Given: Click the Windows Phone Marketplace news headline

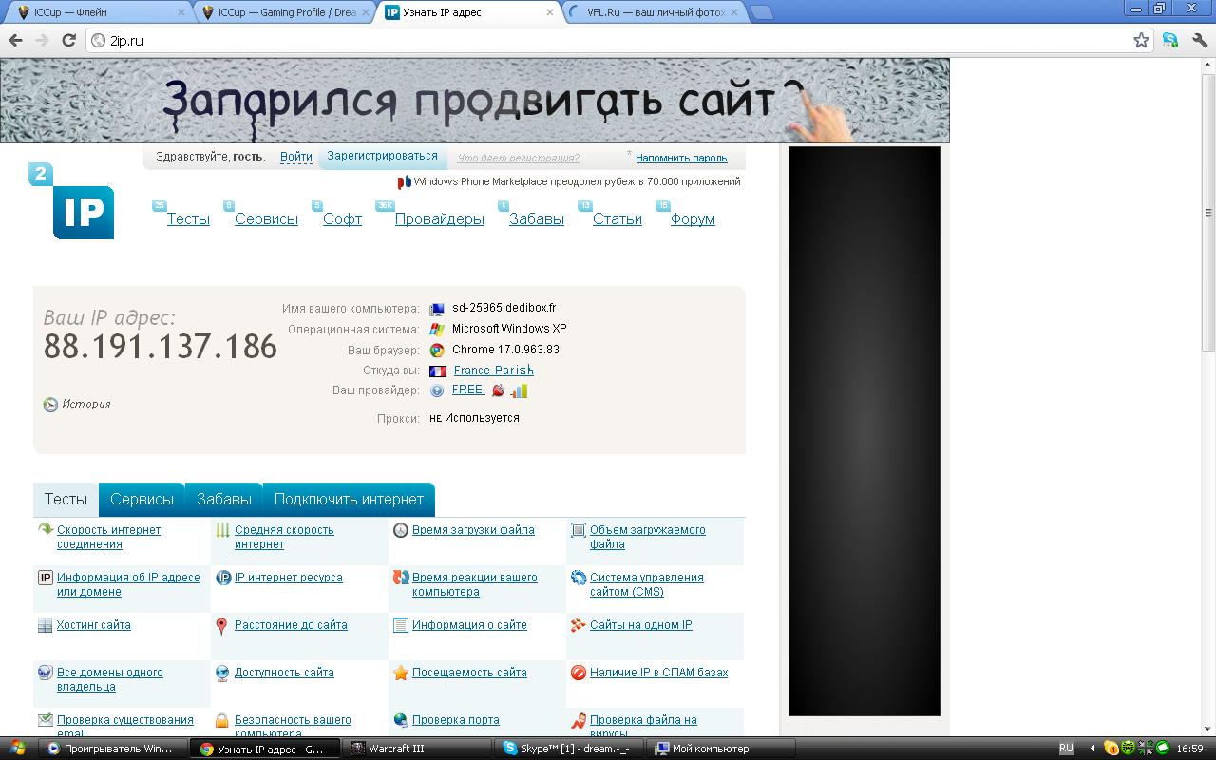Looking at the screenshot, I should [577, 181].
